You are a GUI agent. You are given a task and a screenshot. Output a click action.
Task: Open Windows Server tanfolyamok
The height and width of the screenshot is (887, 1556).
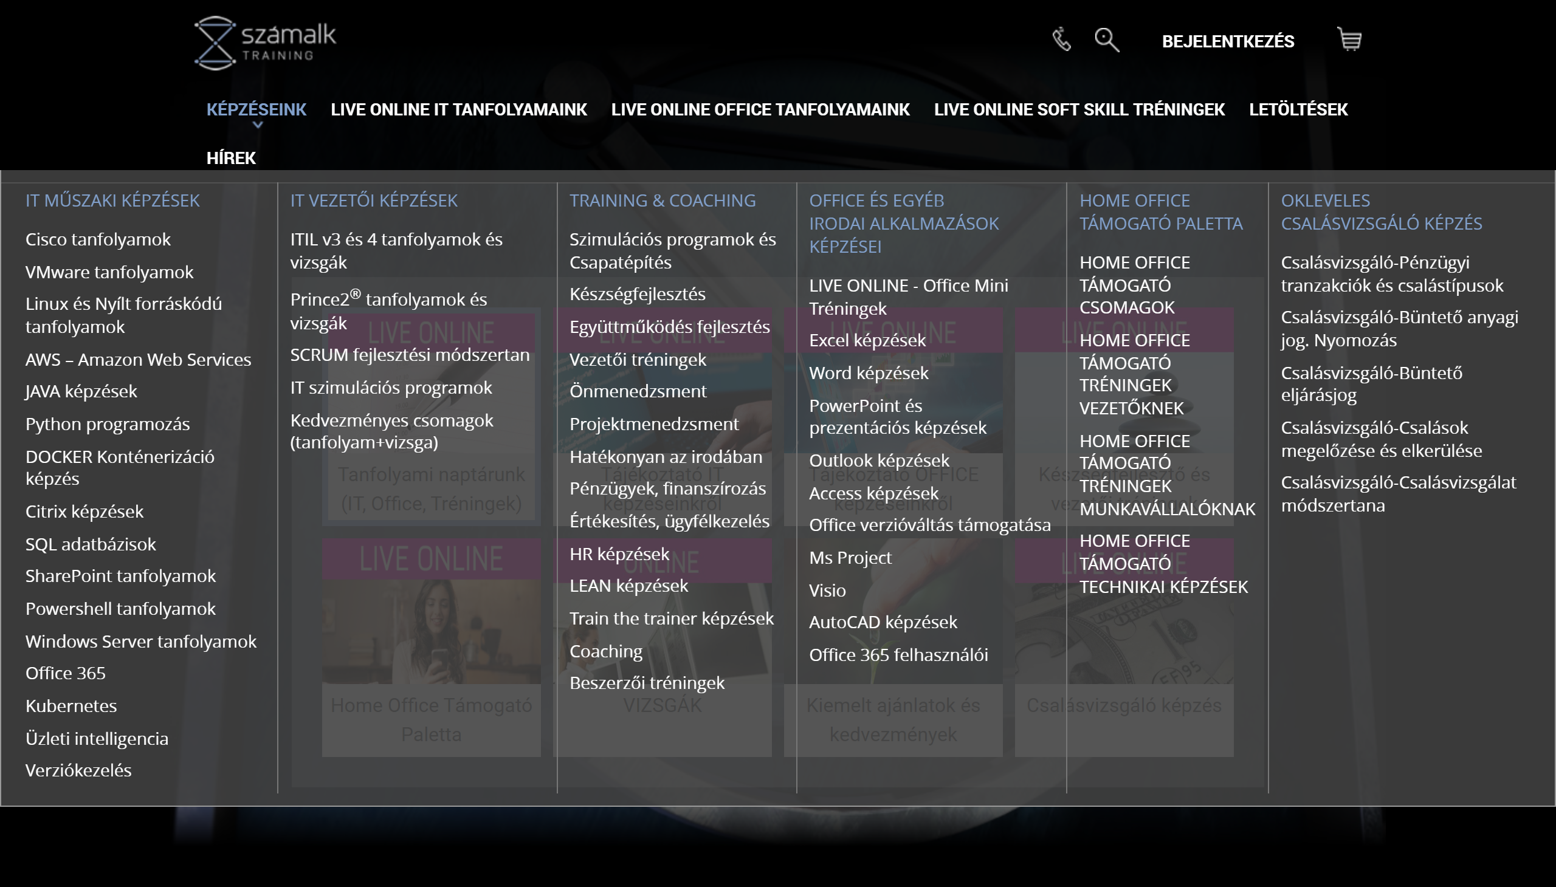tap(142, 642)
